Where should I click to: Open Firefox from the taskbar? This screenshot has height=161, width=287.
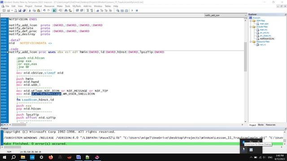[x=51, y=157]
